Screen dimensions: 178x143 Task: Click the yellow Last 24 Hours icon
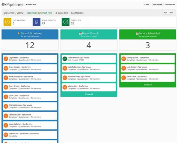pyautogui.click(x=8, y=22)
